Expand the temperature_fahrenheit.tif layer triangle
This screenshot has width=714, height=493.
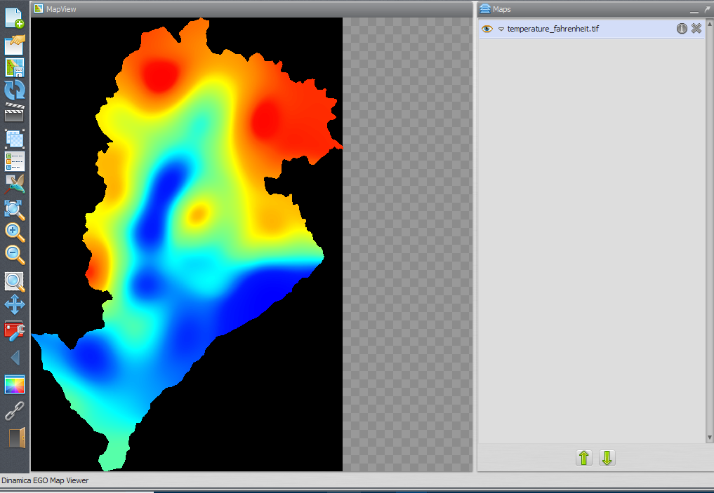click(501, 29)
